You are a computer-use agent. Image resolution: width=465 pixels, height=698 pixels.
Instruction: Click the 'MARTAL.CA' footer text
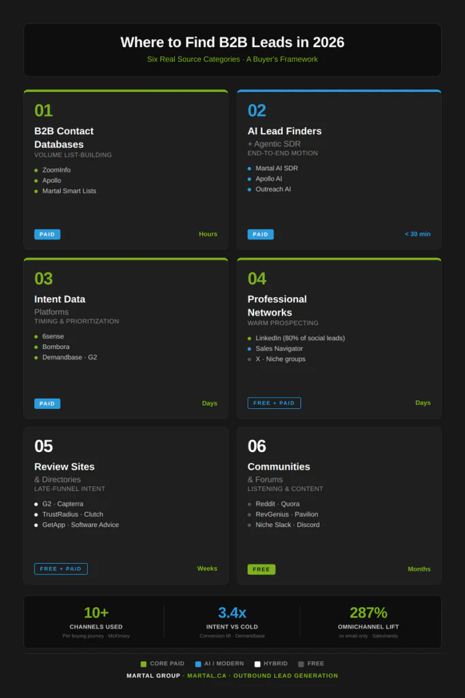tap(207, 676)
